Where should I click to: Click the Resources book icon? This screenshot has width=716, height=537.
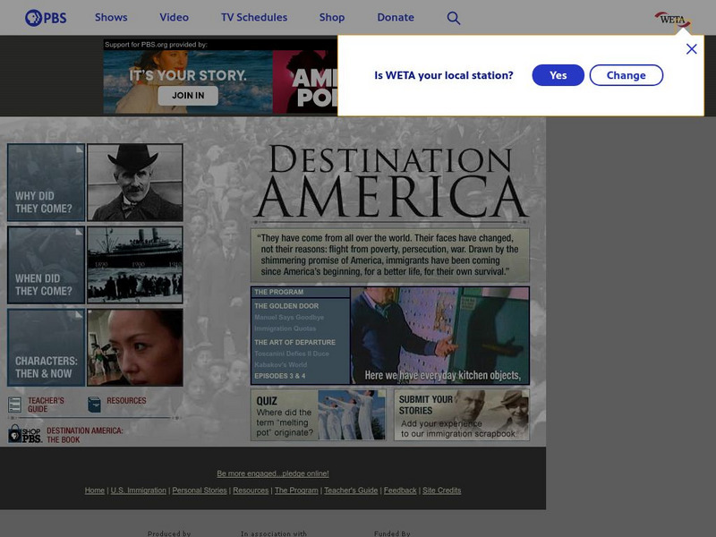[95, 405]
